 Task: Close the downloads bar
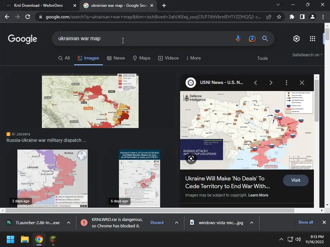point(324,222)
